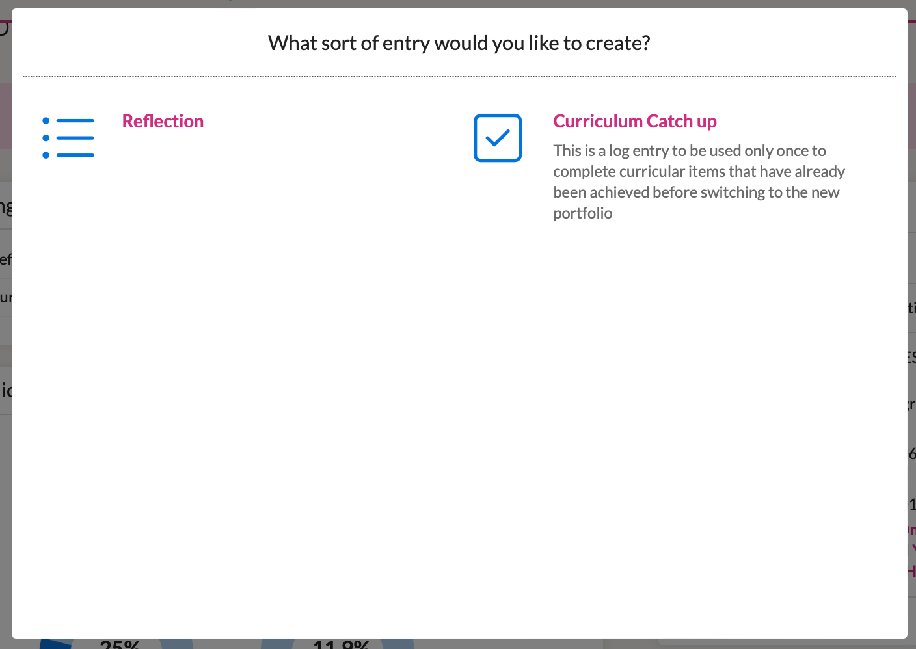The height and width of the screenshot is (649, 916).
Task: Click the dialog title asking what entry to create
Action: [x=458, y=43]
